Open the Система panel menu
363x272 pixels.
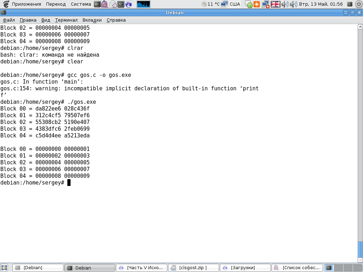[81, 4]
